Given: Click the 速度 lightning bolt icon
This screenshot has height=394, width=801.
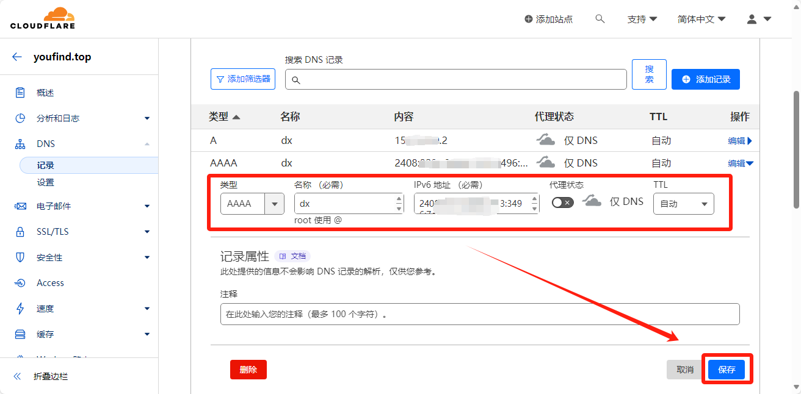Looking at the screenshot, I should pyautogui.click(x=20, y=309).
